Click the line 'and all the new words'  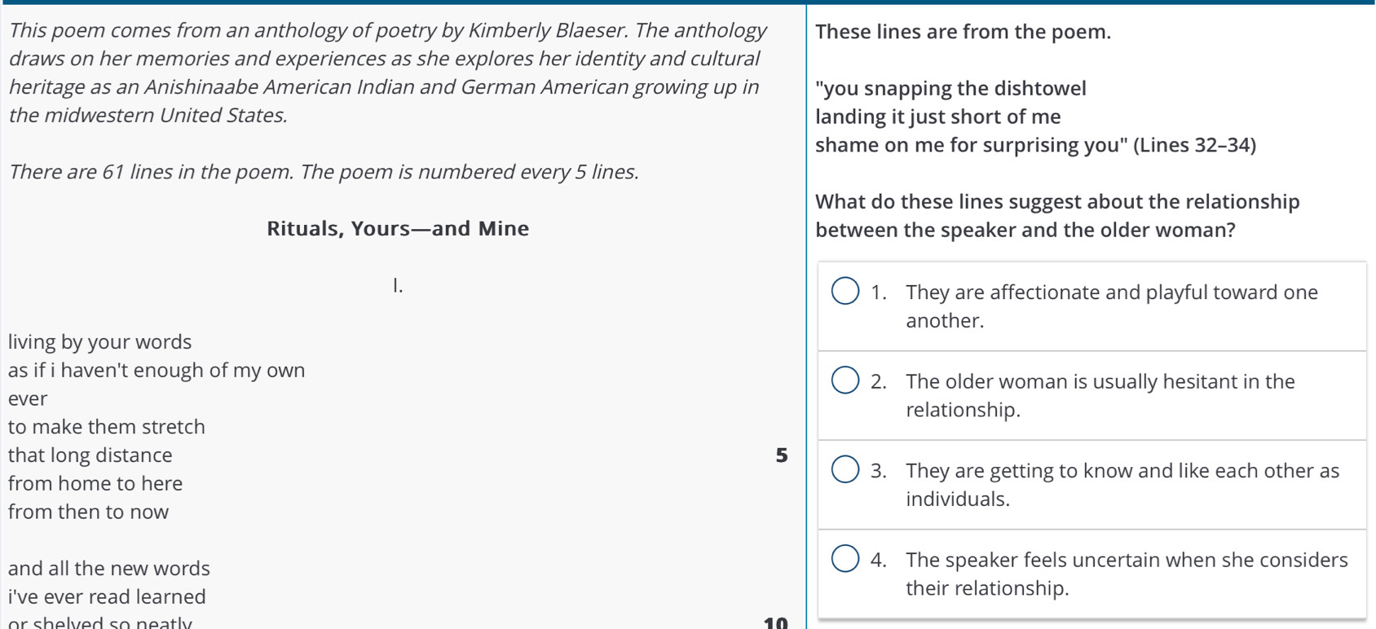point(109,569)
